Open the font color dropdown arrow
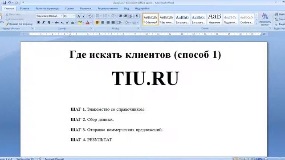Image resolution: width=285 pixels, height=160 pixels. tap(91, 23)
